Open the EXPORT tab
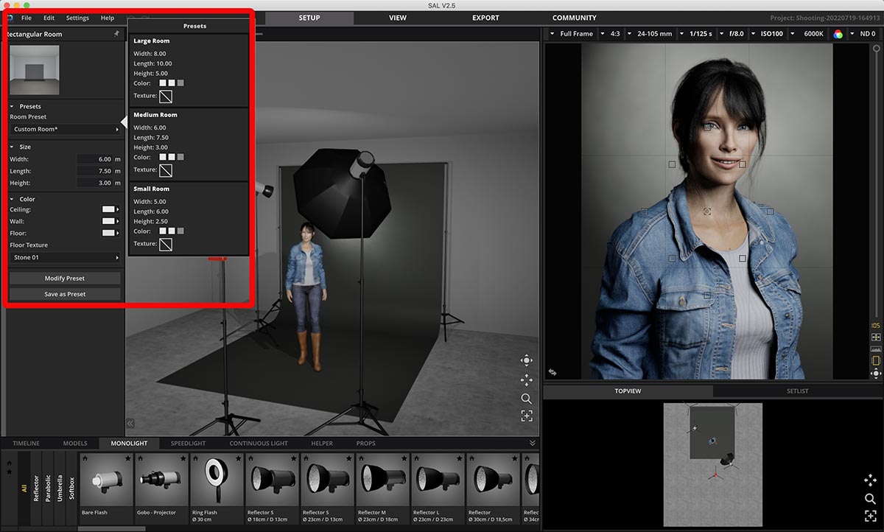 [485, 18]
